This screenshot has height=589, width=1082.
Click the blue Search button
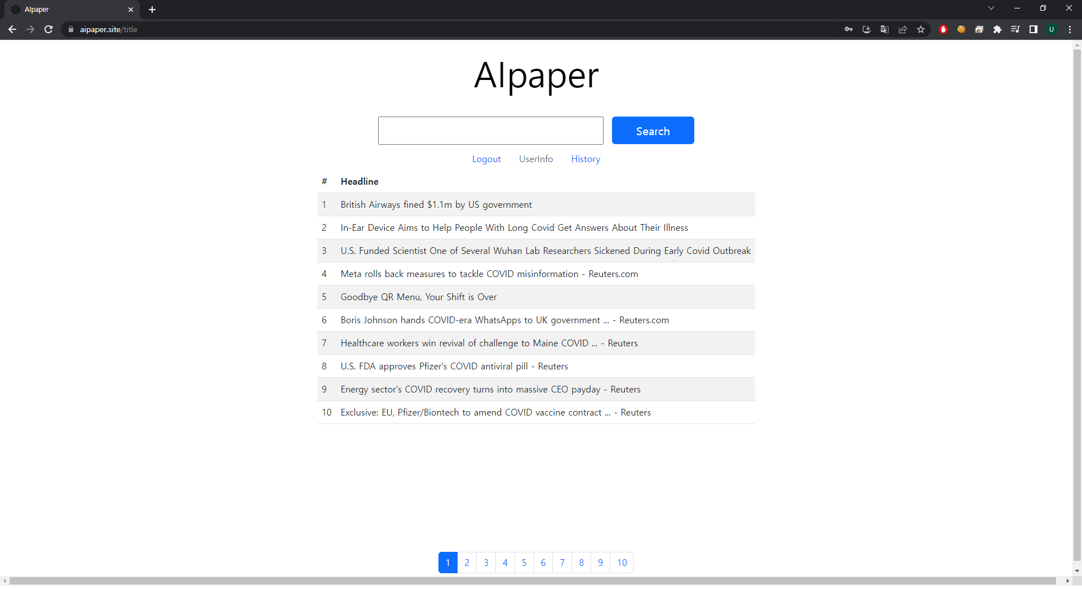point(653,131)
